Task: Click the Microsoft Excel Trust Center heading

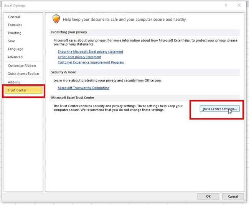Action: tap(73, 98)
